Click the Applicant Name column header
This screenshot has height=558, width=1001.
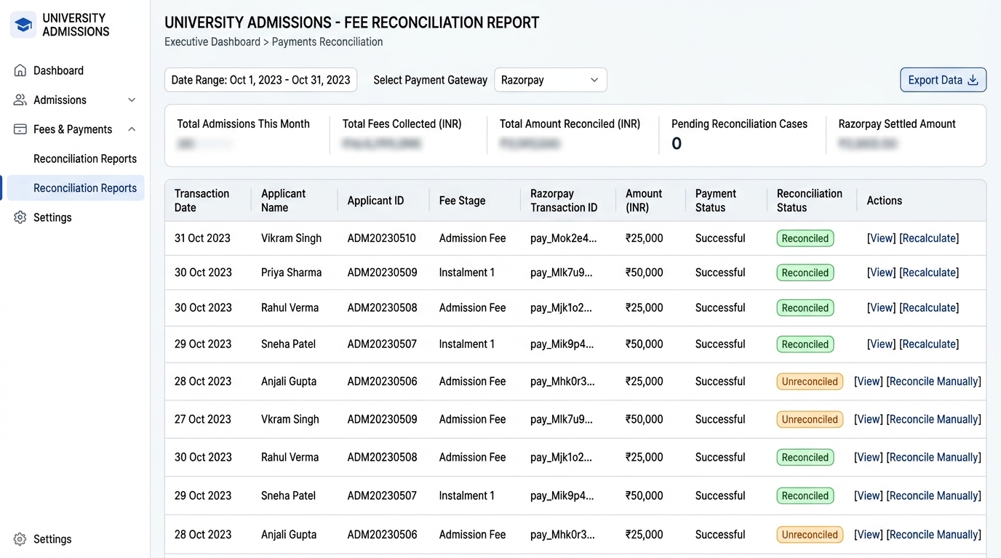click(283, 201)
